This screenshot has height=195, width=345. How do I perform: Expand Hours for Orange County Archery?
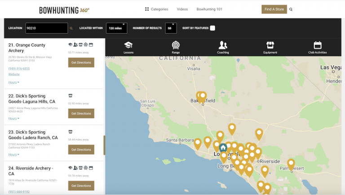pyautogui.click(x=13, y=82)
